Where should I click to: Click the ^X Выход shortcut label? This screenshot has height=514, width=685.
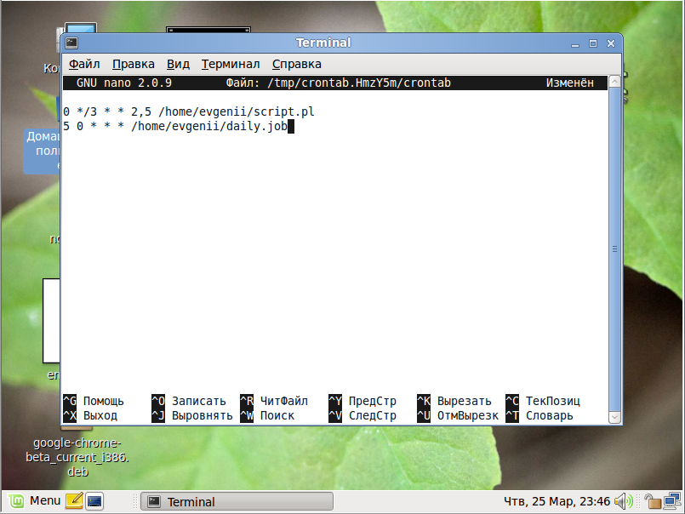click(x=90, y=415)
